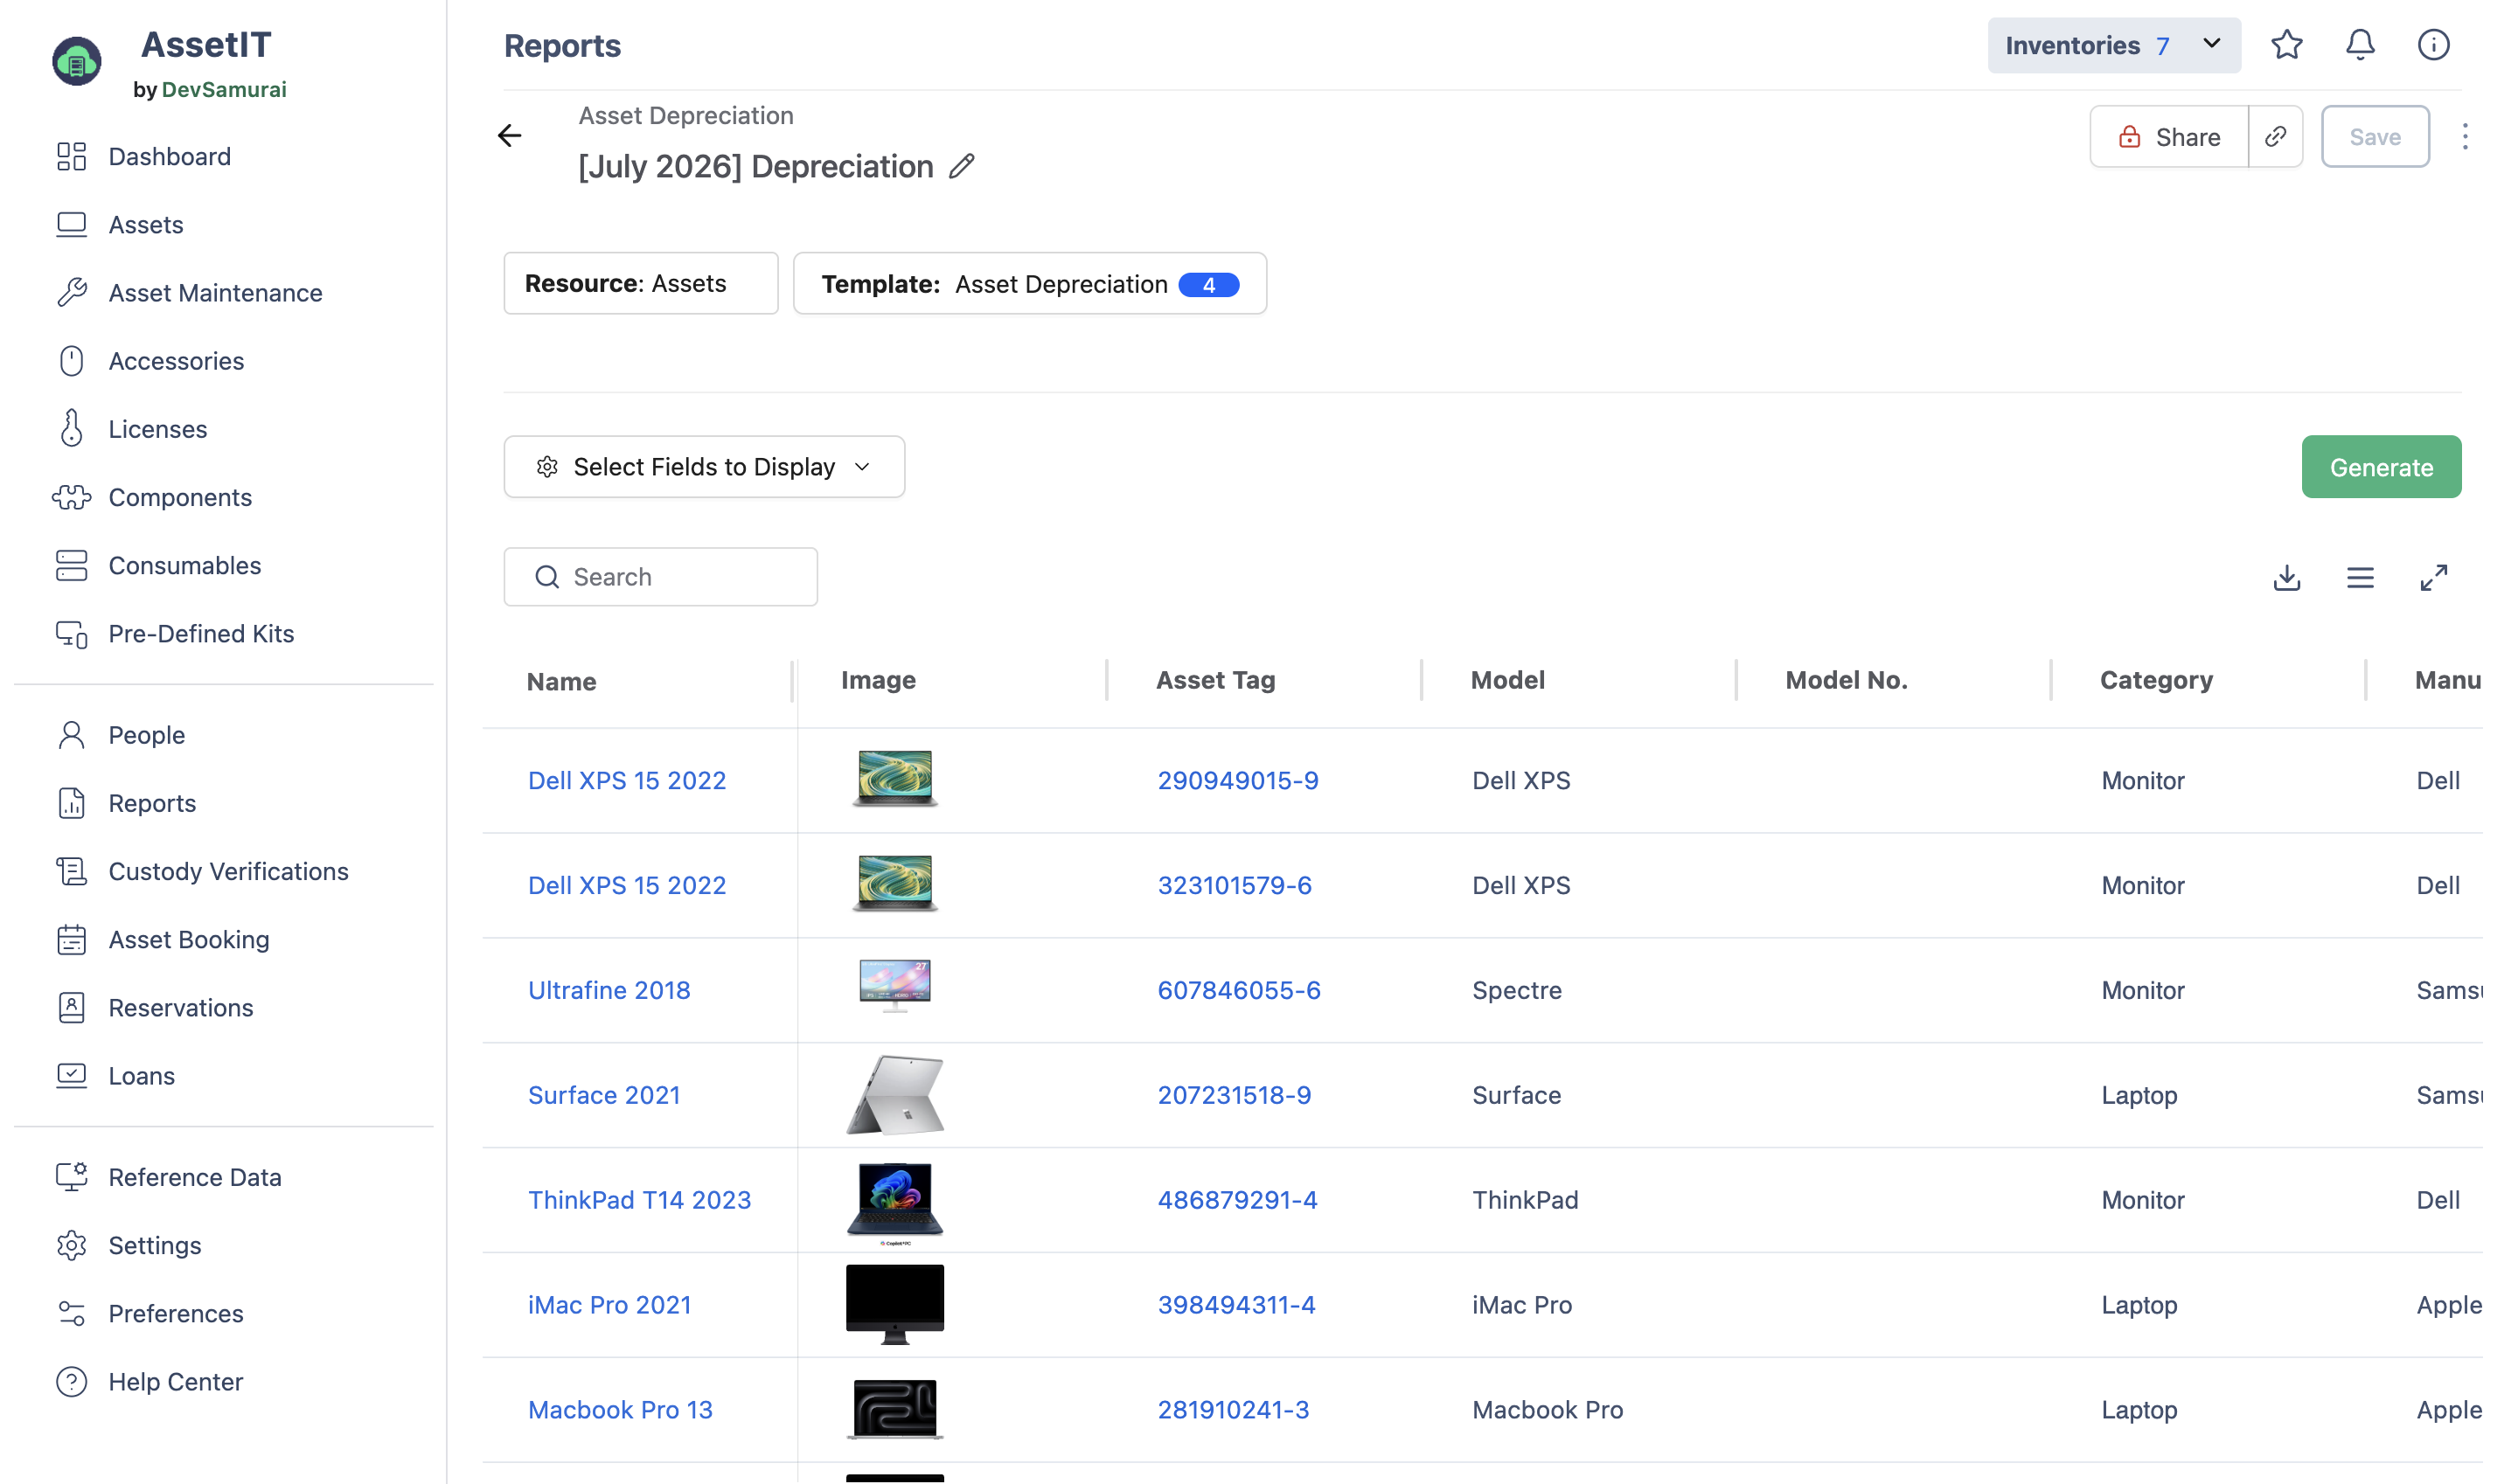Star this page as favorite
Image resolution: width=2518 pixels, height=1484 pixels.
coord(2286,45)
